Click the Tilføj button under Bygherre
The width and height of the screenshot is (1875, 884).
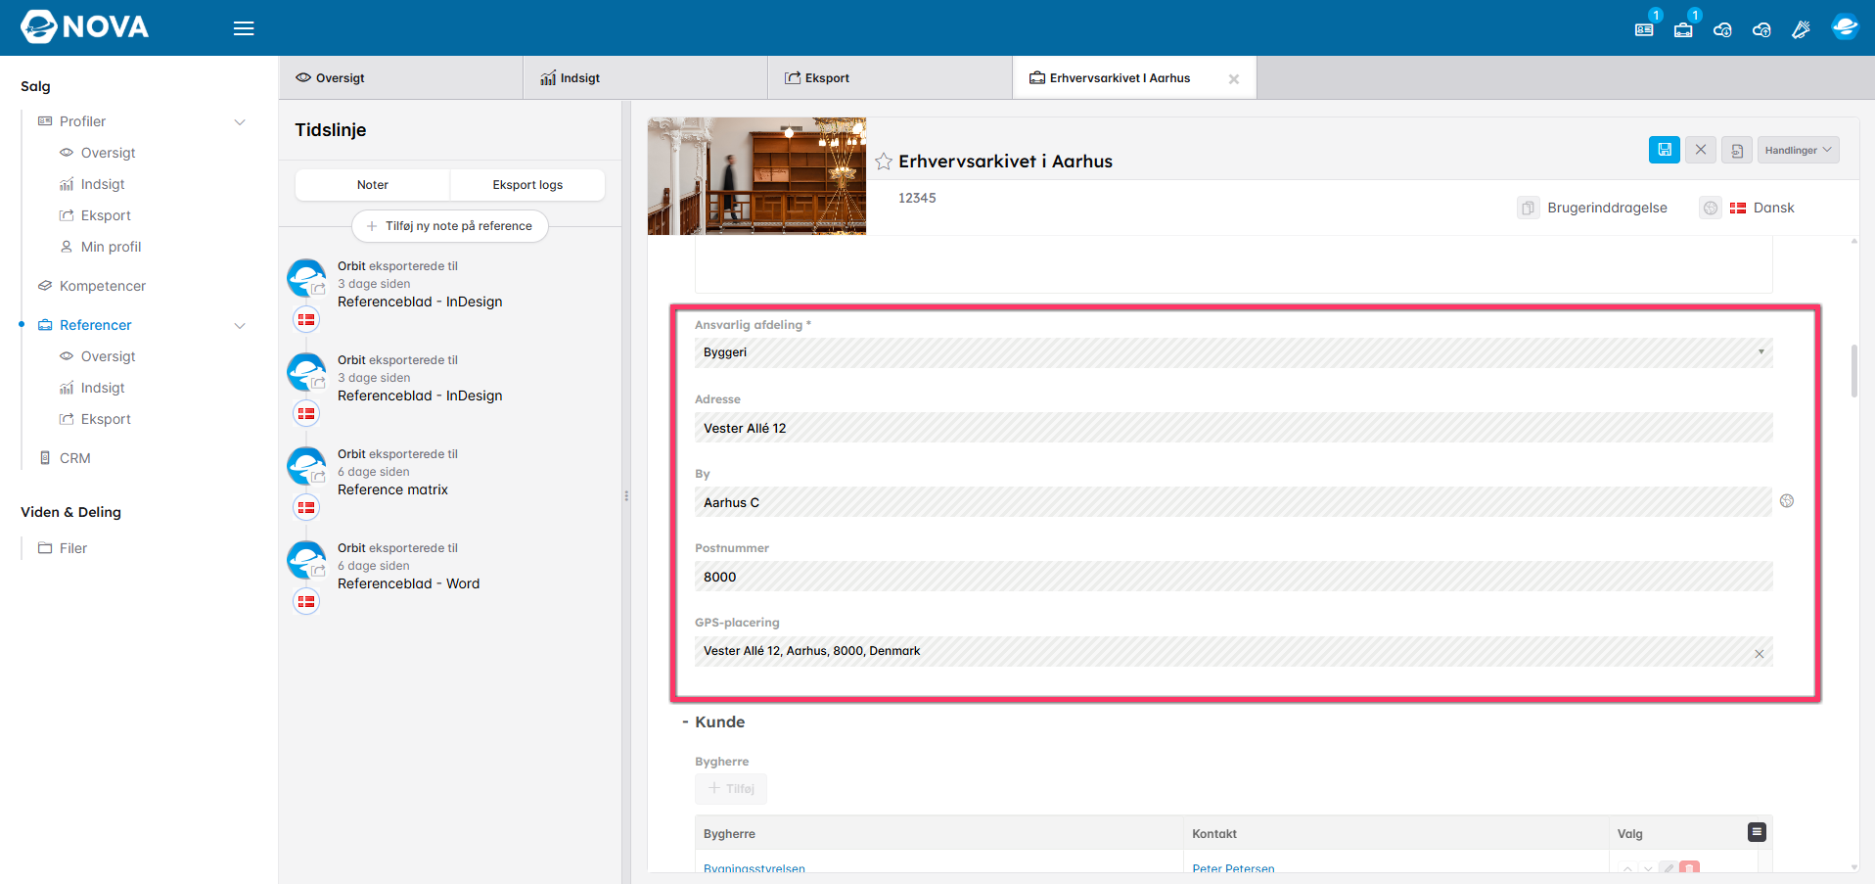point(731,788)
